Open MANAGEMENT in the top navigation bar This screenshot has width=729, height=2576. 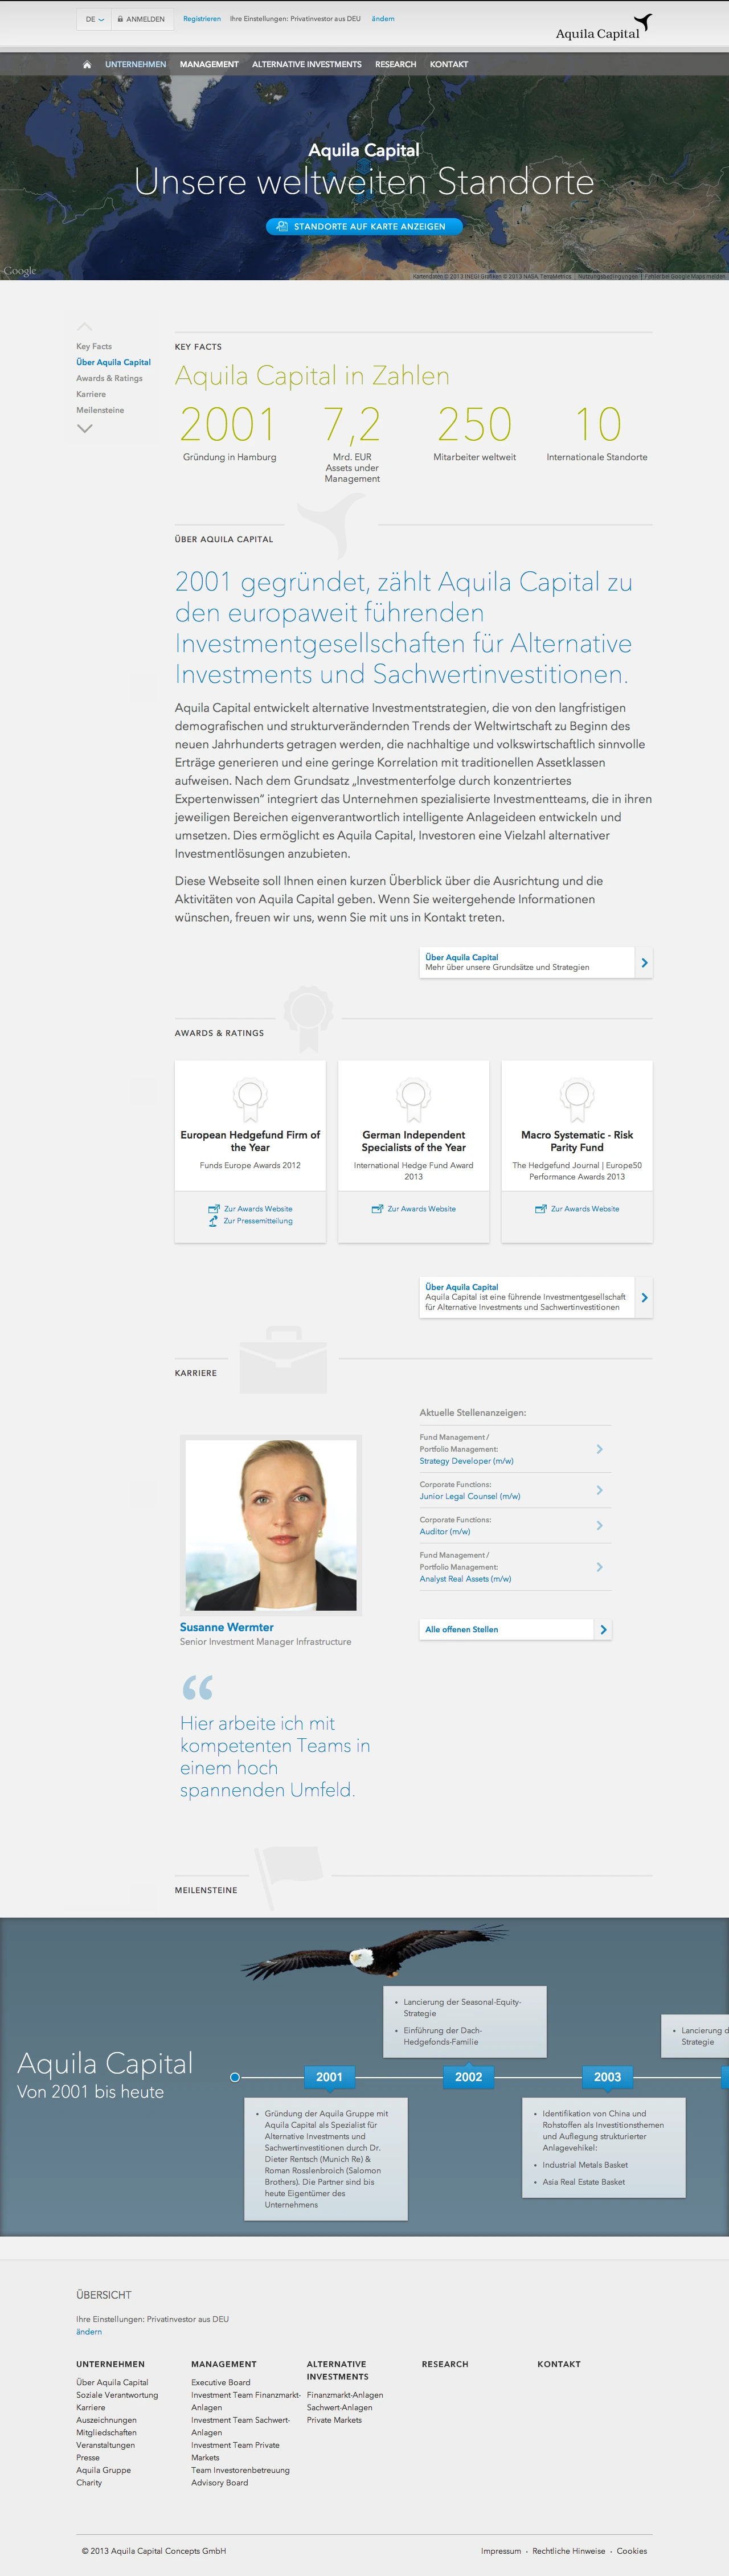[209, 64]
